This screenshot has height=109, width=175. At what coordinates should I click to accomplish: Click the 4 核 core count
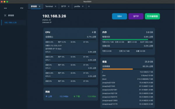[94, 32]
